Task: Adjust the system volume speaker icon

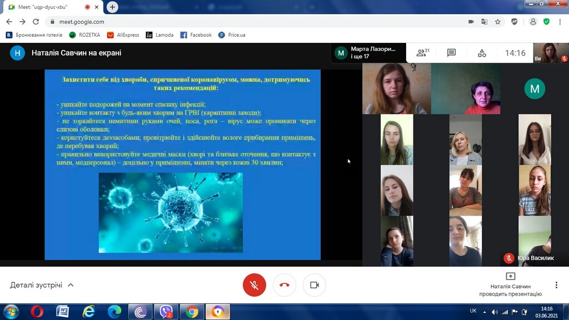Action: pyautogui.click(x=495, y=312)
